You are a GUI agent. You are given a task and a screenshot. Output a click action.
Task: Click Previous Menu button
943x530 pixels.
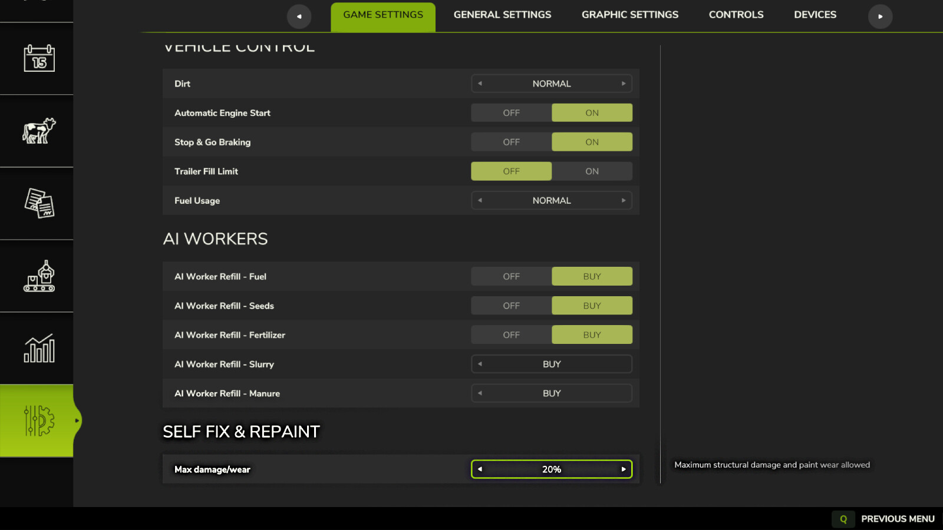(x=897, y=519)
